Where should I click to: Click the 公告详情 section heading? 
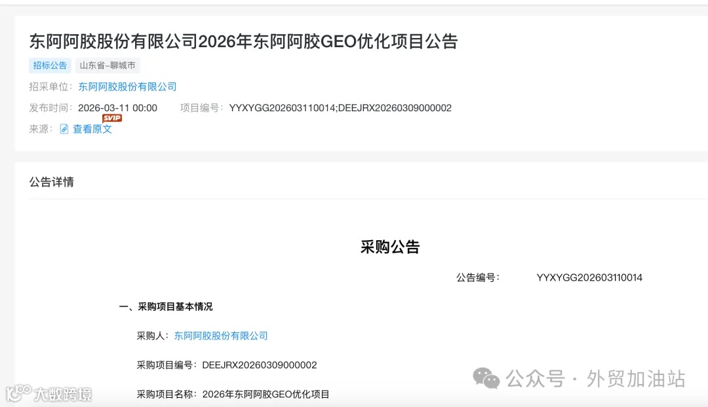(x=52, y=182)
